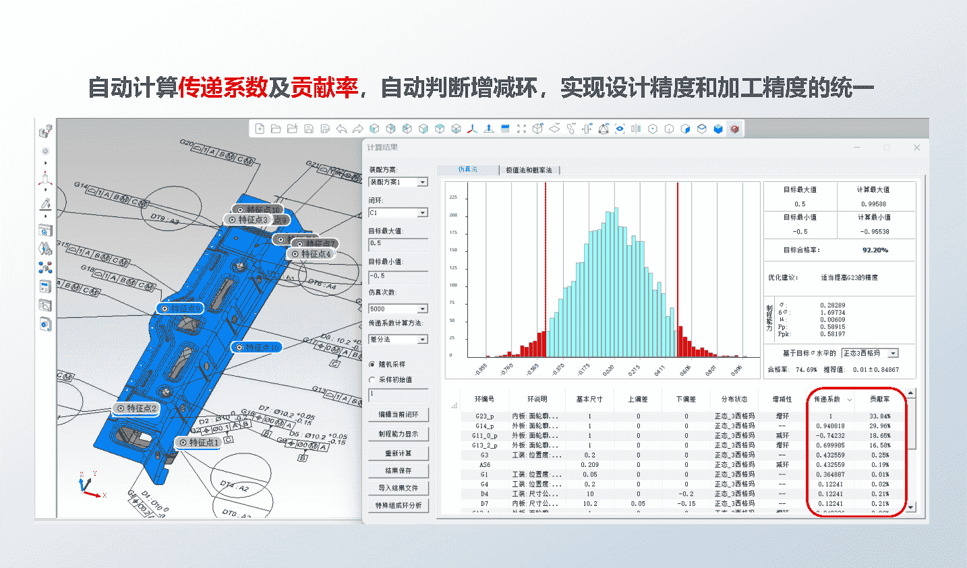Click the table scrollbar up arrow

pyautogui.click(x=911, y=393)
